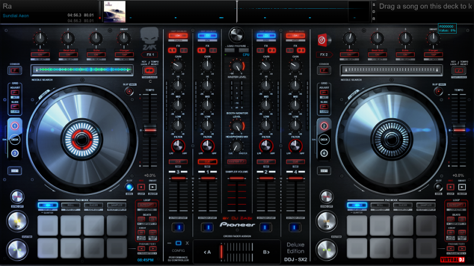Click the left deck blue slot knob
The image size is (474, 266).
tap(129, 187)
